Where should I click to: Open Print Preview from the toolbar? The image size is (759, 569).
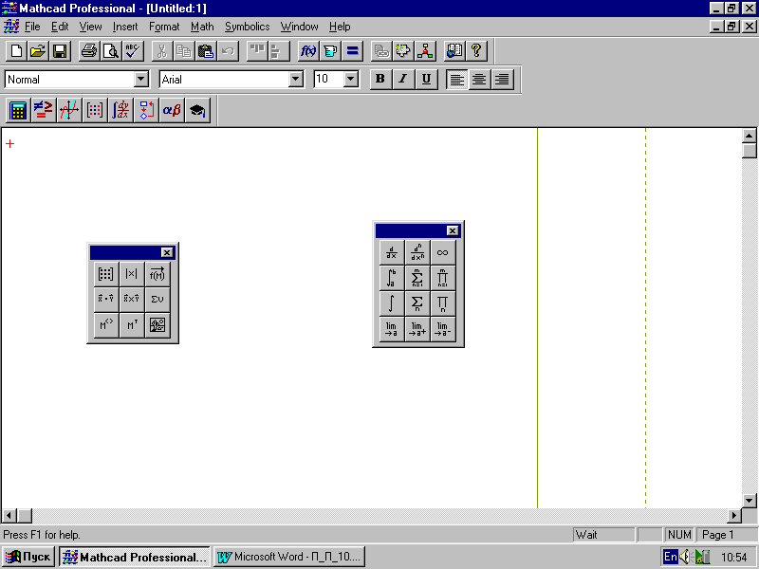click(x=111, y=51)
